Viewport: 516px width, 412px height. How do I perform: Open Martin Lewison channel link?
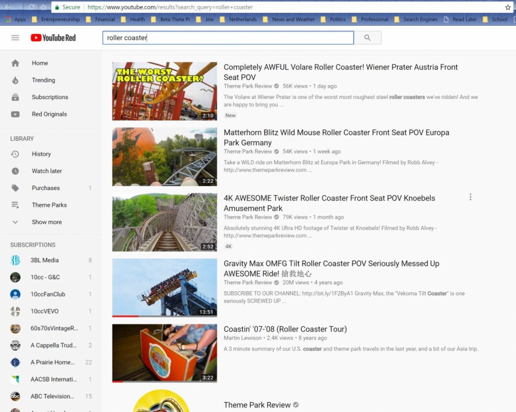click(x=243, y=338)
